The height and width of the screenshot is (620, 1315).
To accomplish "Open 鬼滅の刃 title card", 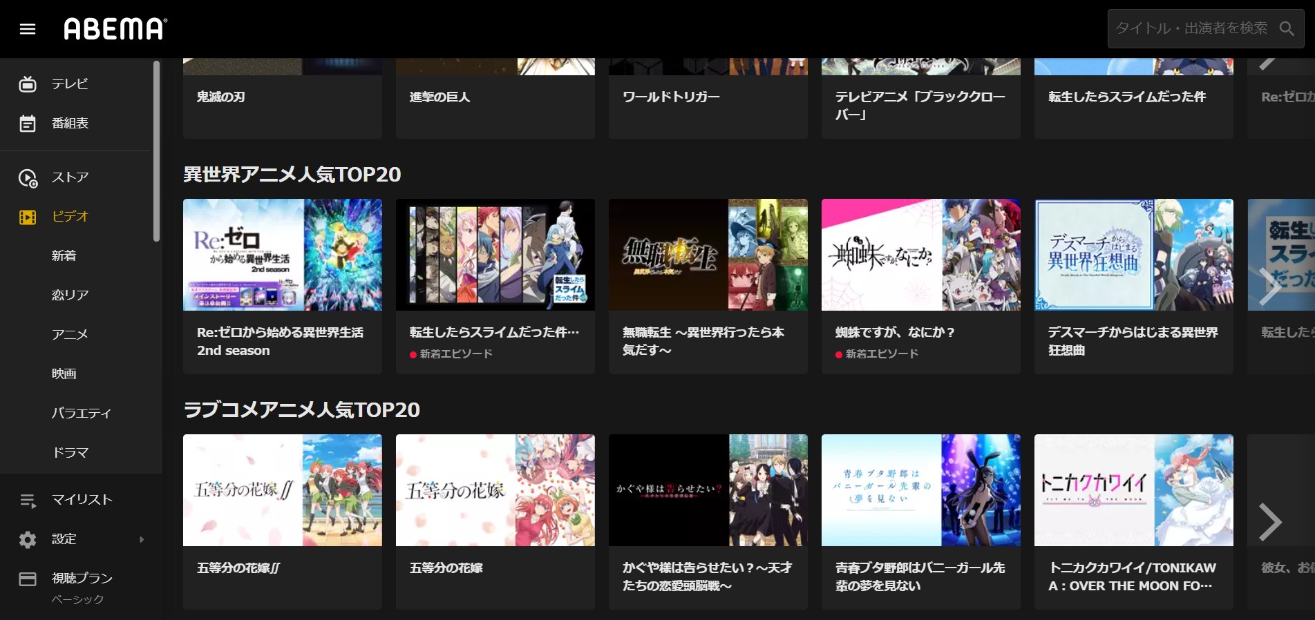I will coord(283,98).
